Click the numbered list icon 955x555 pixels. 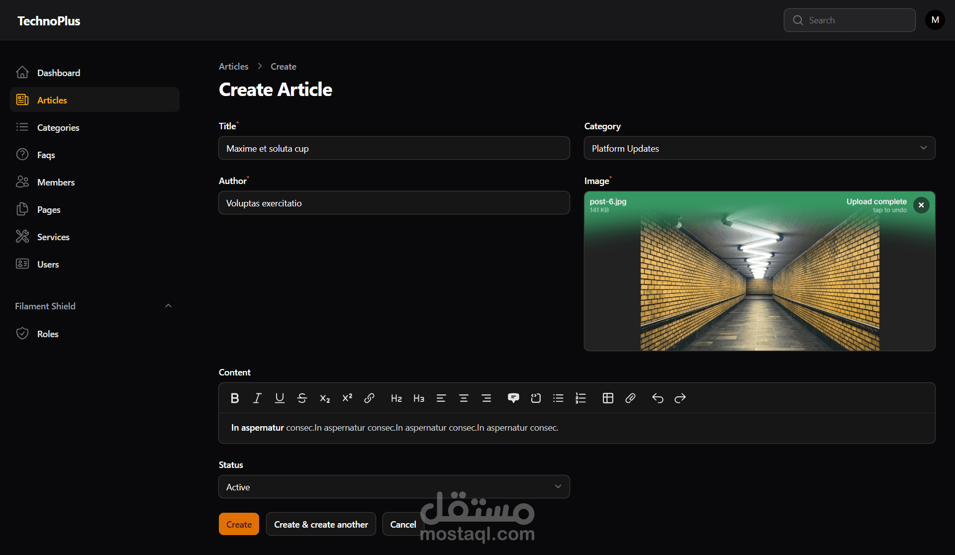580,398
